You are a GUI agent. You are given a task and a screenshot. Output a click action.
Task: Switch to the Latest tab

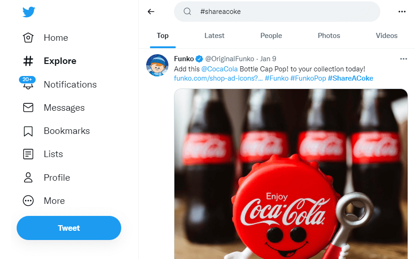[214, 36]
